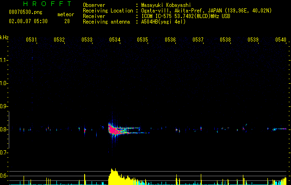291x185 pixels.
Task: Click the Receiving Location label
Action: click(108, 11)
